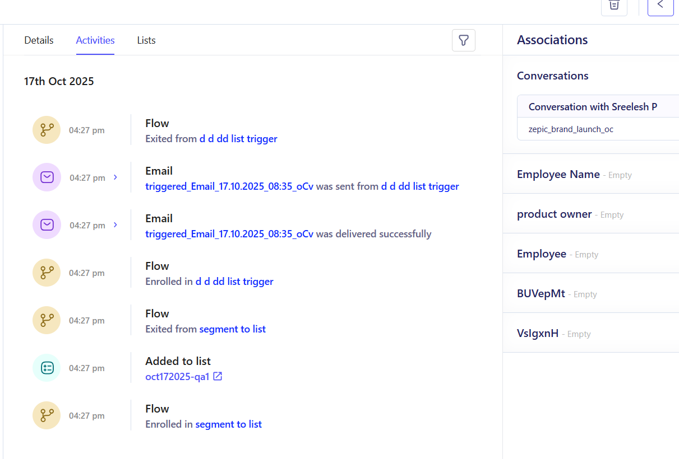The image size is (679, 459).
Task: Click the list icon beside 'Added to list'
Action: 47,368
